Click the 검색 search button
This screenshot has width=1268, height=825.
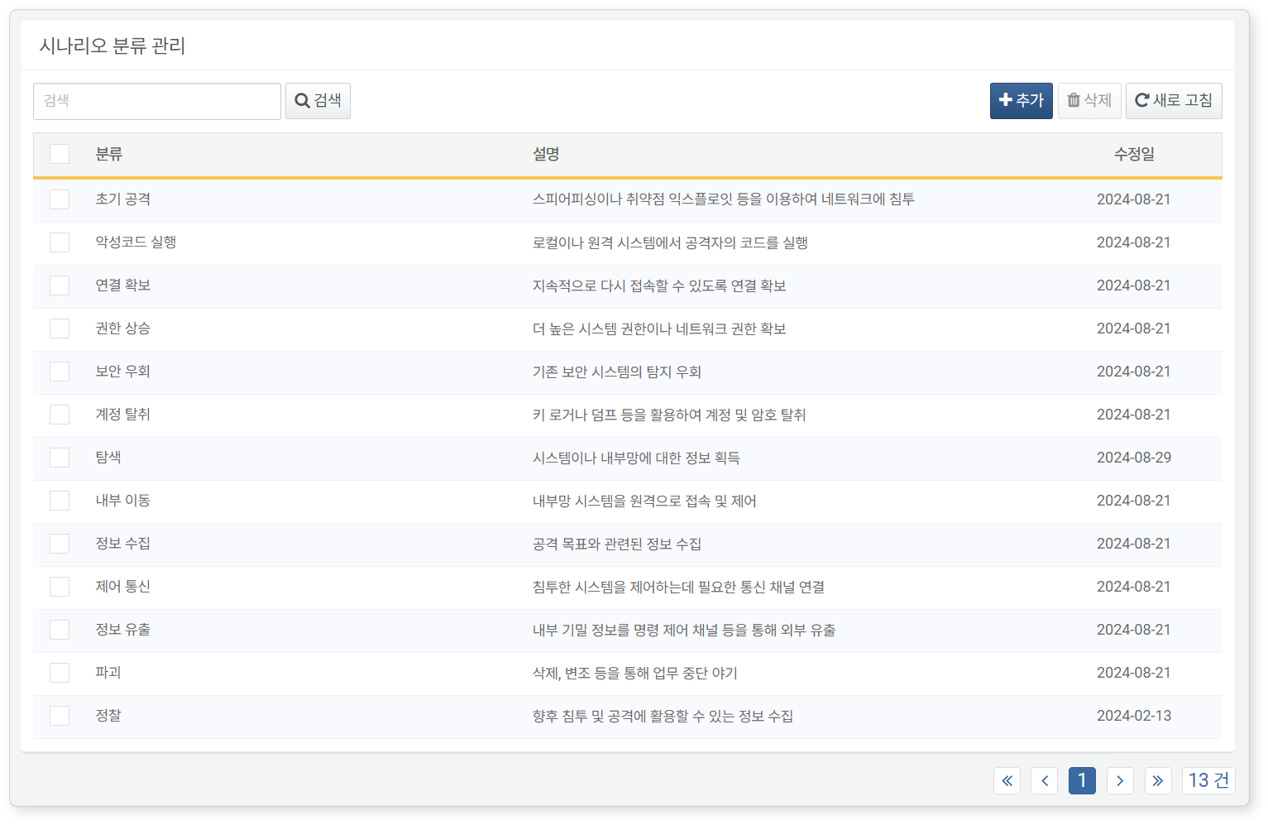coord(318,101)
